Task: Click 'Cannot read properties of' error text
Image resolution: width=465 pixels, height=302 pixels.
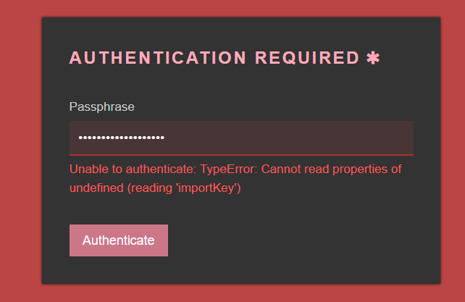Action: tap(332, 169)
